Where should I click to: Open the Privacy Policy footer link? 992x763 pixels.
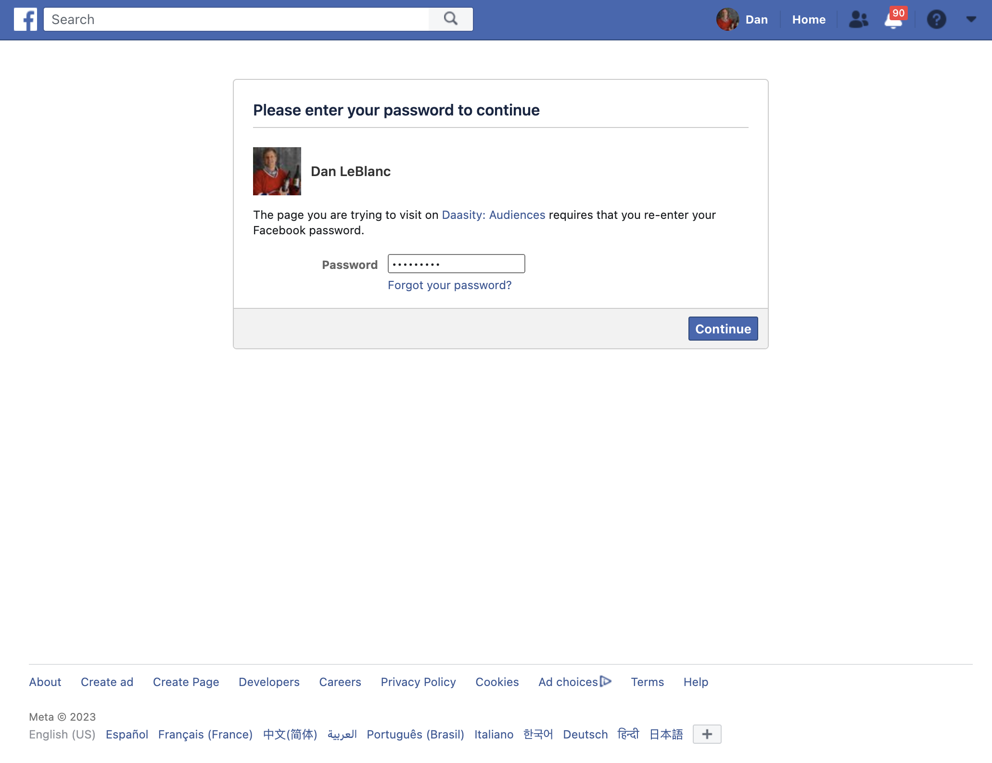coord(418,682)
